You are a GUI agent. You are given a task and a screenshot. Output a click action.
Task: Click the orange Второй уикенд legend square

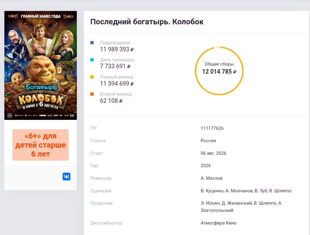92,94
